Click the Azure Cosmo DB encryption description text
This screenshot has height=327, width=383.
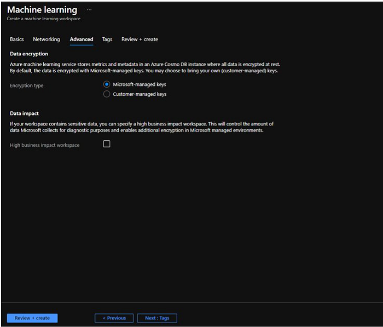[x=145, y=67]
